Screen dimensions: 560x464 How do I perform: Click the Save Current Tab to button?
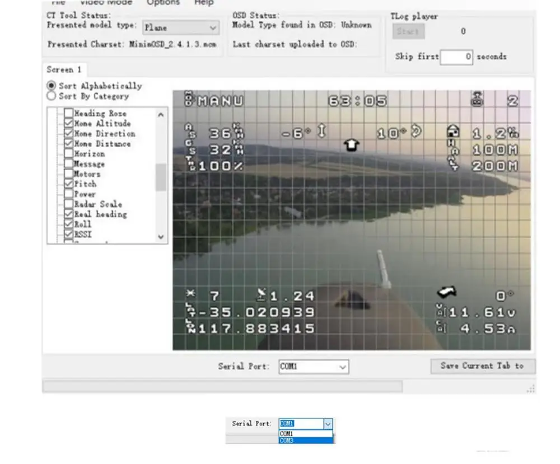[x=483, y=366]
